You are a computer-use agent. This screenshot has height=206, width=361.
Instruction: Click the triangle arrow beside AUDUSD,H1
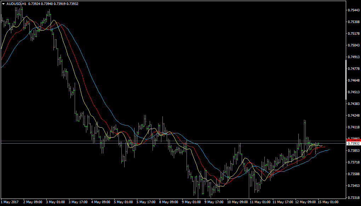(x=3, y=4)
